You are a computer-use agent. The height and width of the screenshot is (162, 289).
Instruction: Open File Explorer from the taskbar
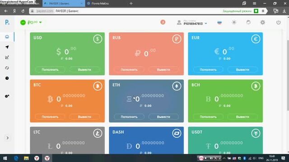click(x=26, y=158)
